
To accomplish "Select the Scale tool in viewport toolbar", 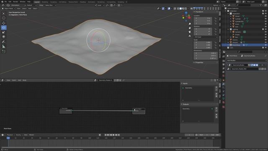I will tap(4, 32).
